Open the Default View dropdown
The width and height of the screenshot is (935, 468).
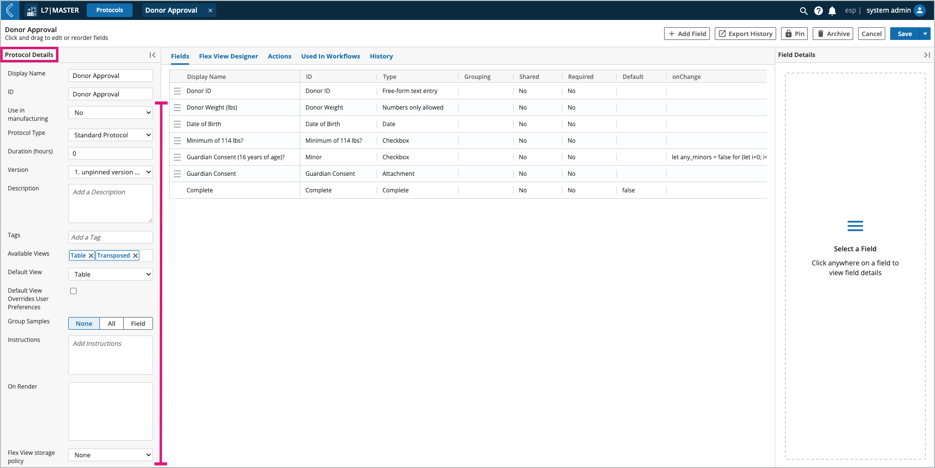tap(111, 274)
